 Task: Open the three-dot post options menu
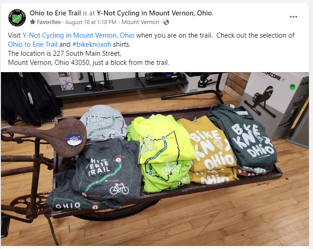click(293, 17)
